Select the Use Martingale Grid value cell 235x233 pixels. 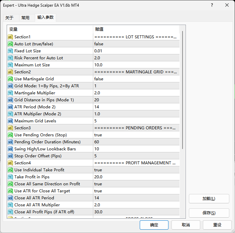point(136,79)
